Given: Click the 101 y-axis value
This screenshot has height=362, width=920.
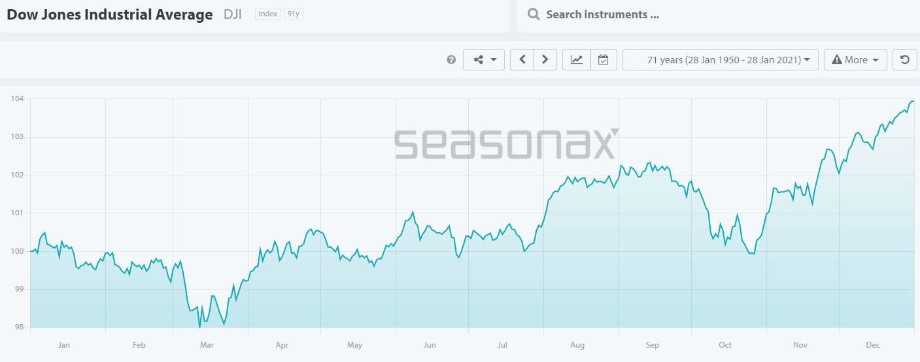Looking at the screenshot, I should point(17,213).
